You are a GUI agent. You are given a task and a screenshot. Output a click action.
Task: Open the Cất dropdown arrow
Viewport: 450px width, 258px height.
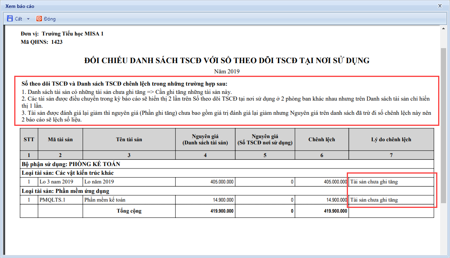(28, 19)
